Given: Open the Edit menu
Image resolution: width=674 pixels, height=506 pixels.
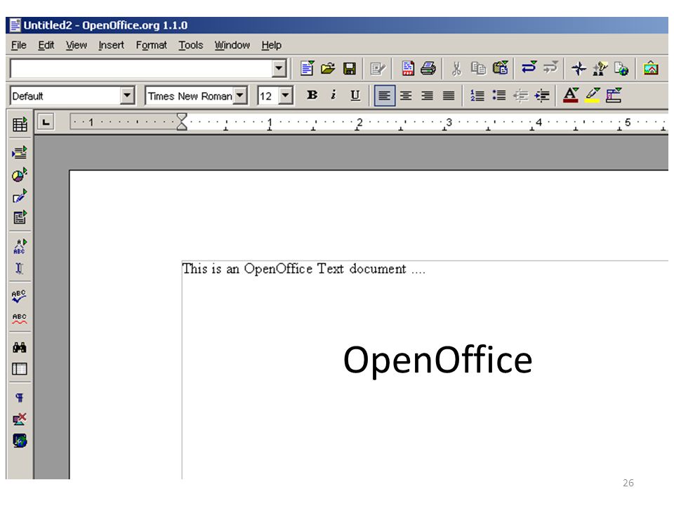Looking at the screenshot, I should pos(46,45).
